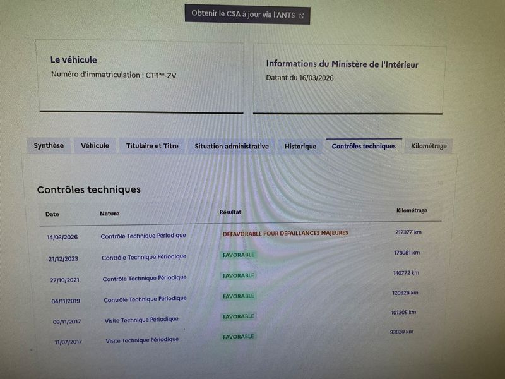The height and width of the screenshot is (379, 505).
Task: Select the 140772 km mileage value
Action: (x=406, y=273)
